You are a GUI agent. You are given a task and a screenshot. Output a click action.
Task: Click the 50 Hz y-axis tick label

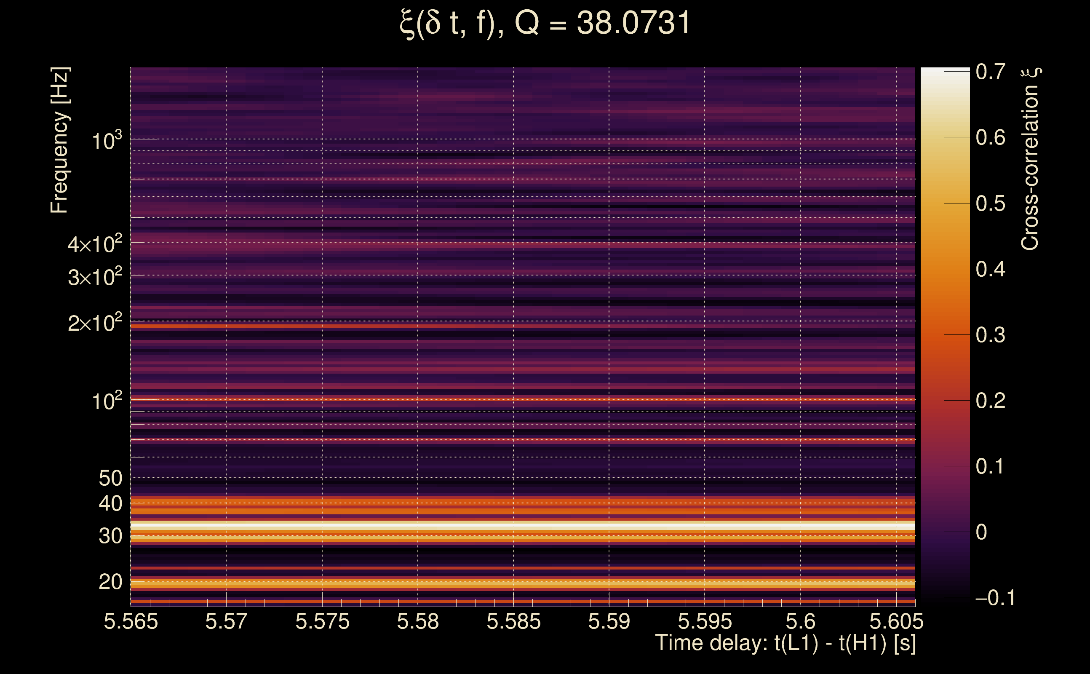(x=110, y=478)
